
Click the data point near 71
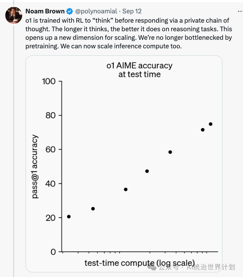pos(203,130)
